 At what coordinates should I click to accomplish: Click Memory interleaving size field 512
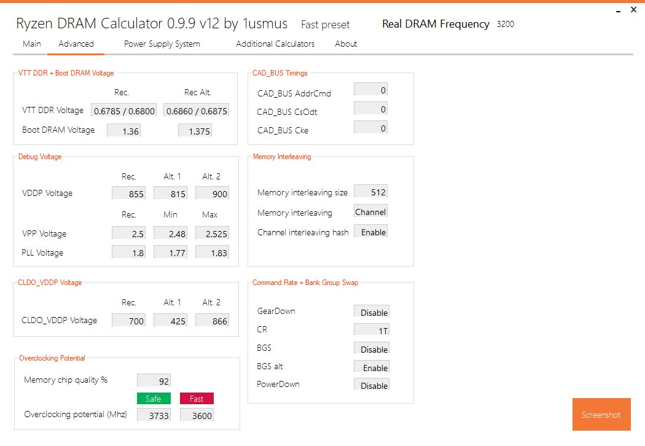pyautogui.click(x=370, y=191)
